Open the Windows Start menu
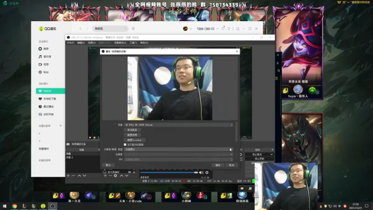The image size is (373, 210). 5,206
